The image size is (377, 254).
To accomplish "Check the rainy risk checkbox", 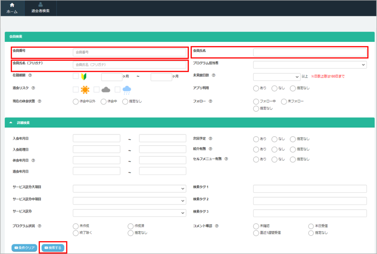I will pos(117,89).
